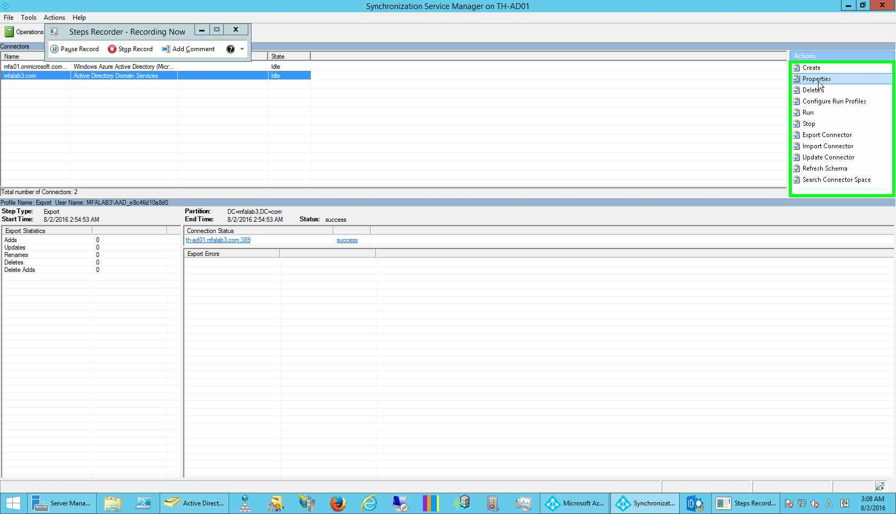Image resolution: width=896 pixels, height=514 pixels.
Task: Minimize the Steps Recorder window
Action: (202, 30)
